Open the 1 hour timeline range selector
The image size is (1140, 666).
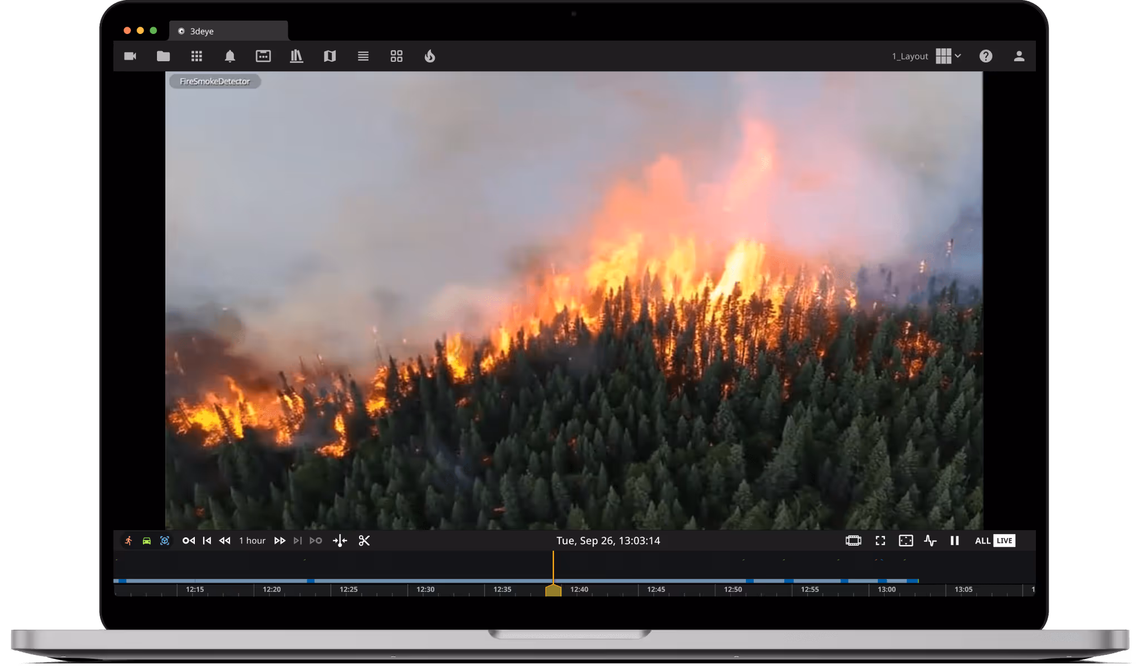[x=252, y=541]
